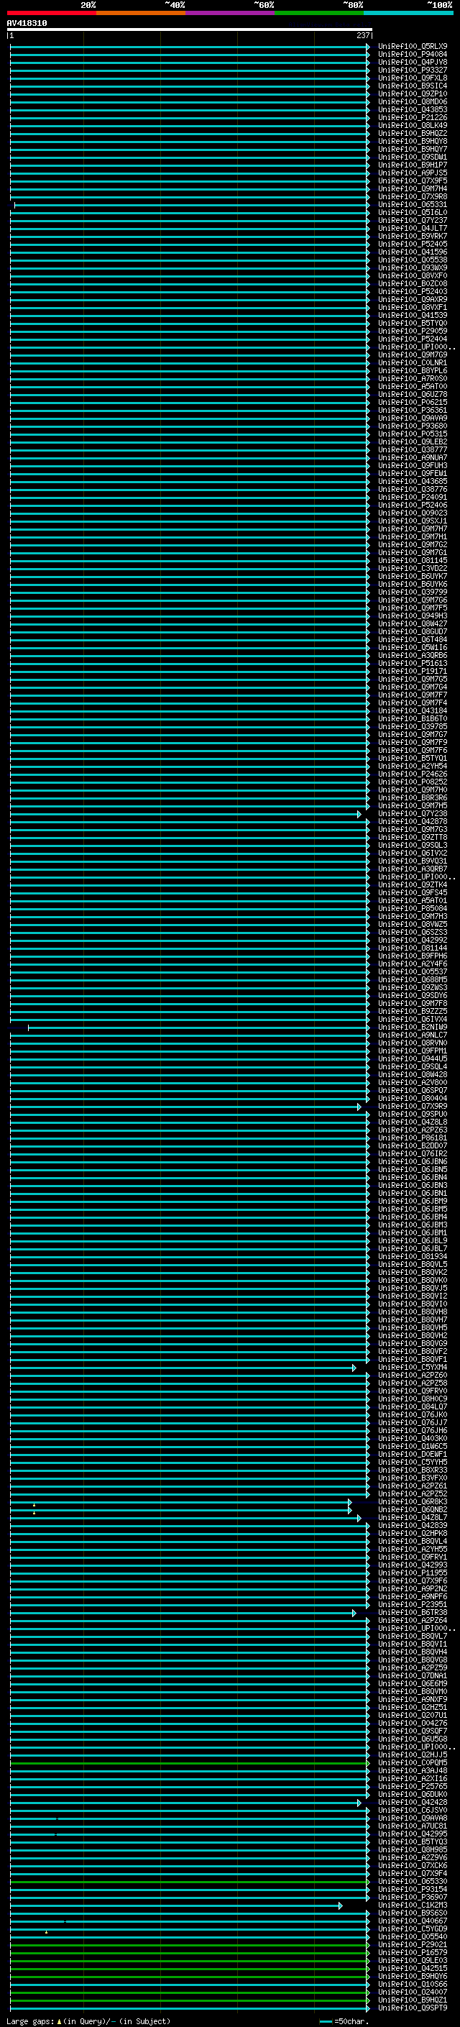Open hit UniRef100_P29021
Image resolution: width=460 pixels, height=2027 pixels.
click(x=412, y=1944)
